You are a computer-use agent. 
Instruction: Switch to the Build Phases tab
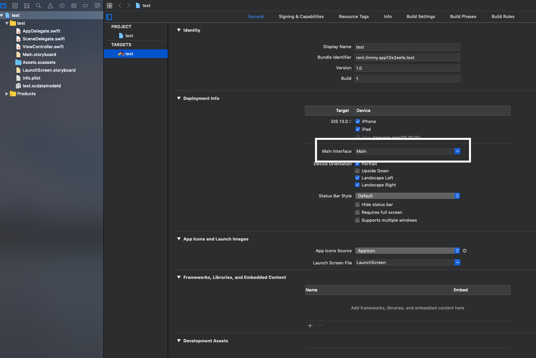463,16
